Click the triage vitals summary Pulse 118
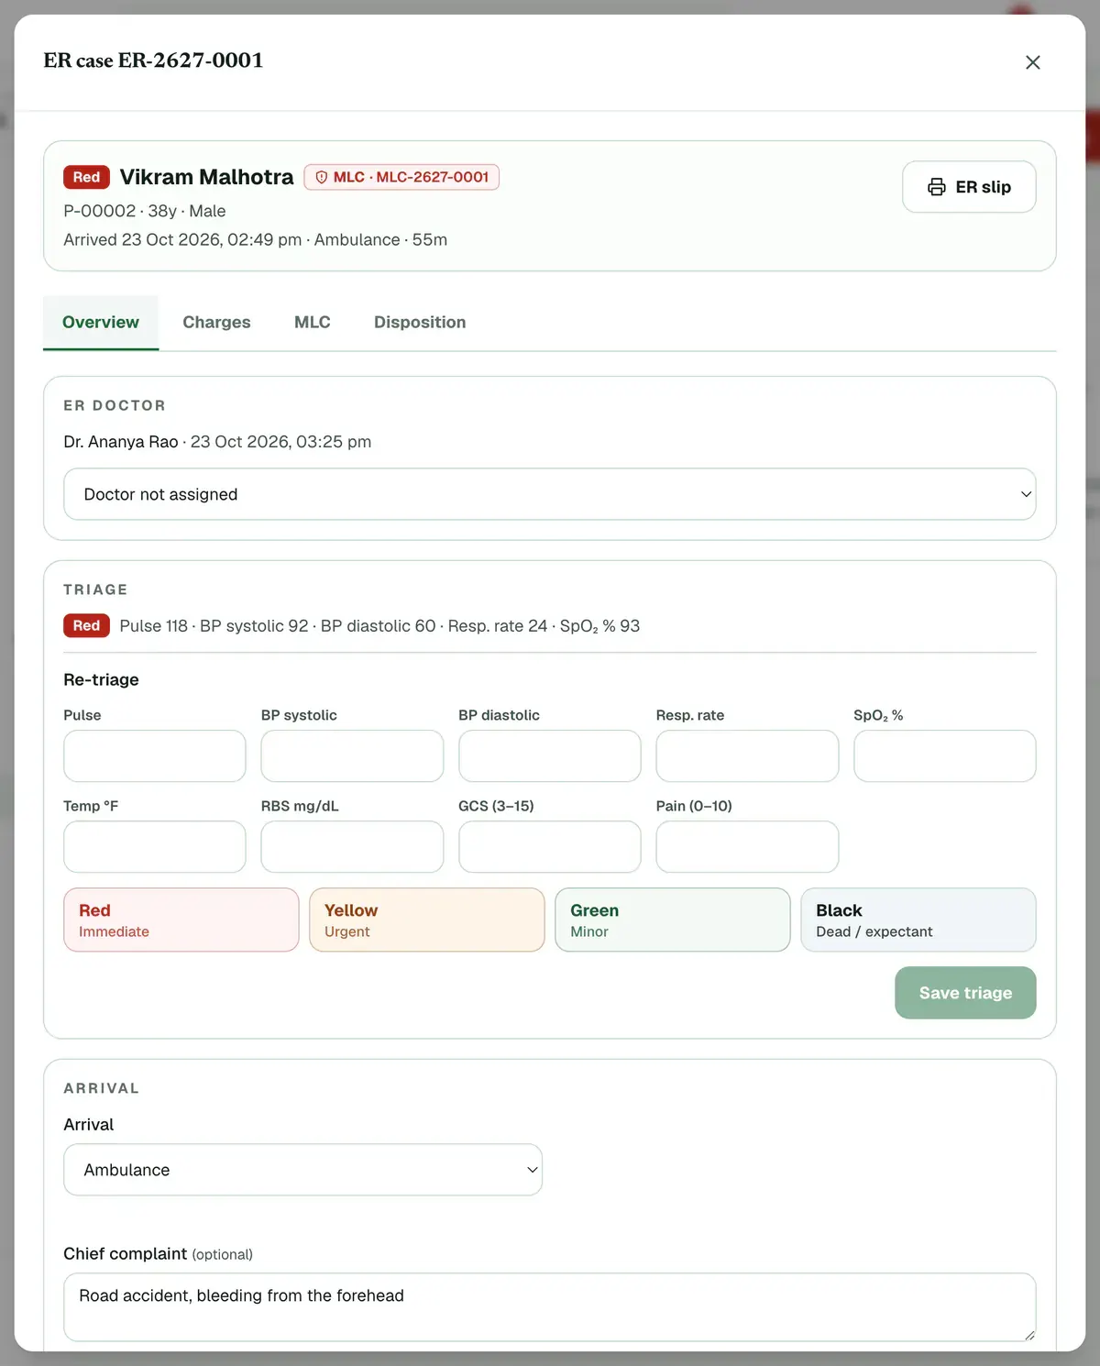Image resolution: width=1100 pixels, height=1366 pixels. (379, 626)
